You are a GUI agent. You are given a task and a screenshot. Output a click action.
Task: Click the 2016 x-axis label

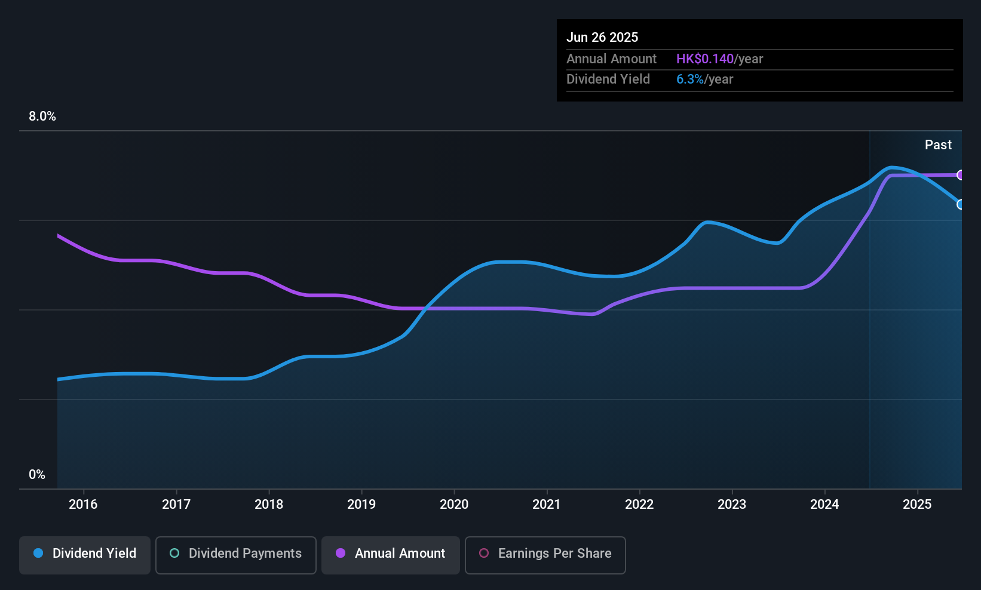click(83, 504)
